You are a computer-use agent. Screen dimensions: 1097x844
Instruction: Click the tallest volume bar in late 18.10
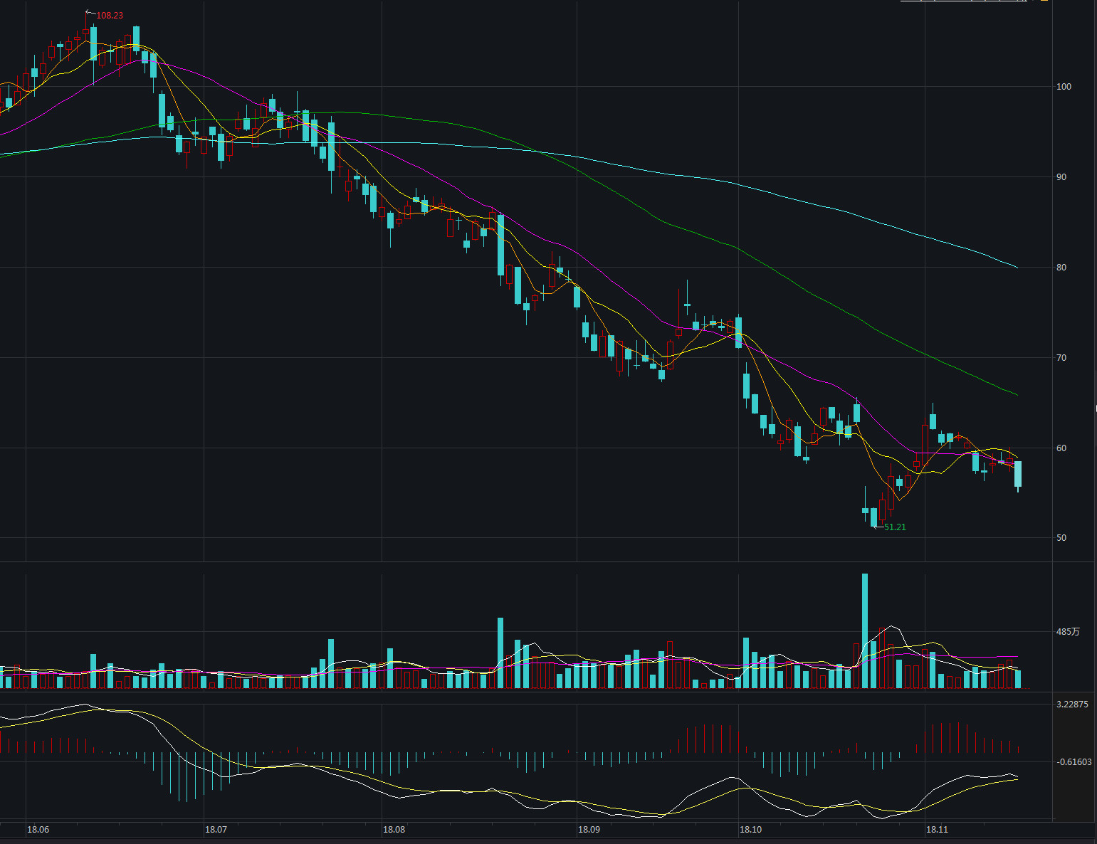coord(865,631)
